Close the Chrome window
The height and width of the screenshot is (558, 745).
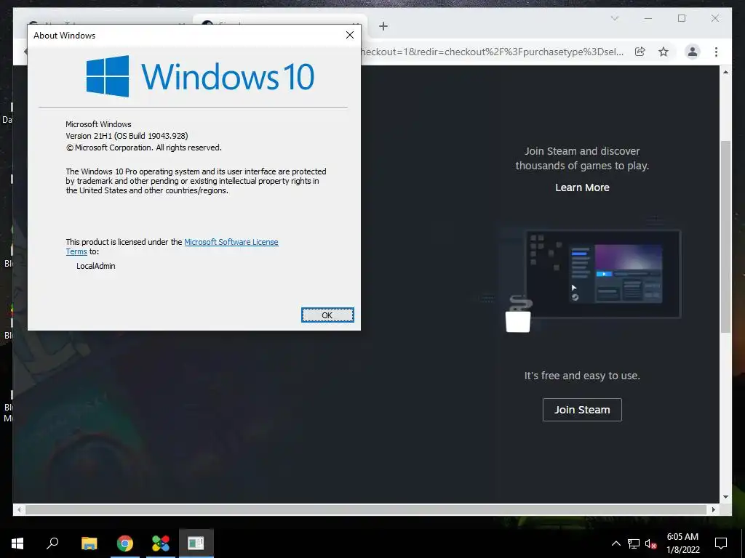(714, 18)
